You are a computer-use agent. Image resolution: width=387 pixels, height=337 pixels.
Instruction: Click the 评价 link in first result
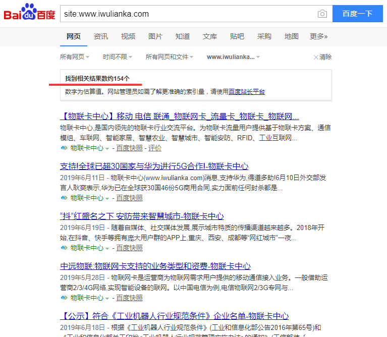point(155,148)
